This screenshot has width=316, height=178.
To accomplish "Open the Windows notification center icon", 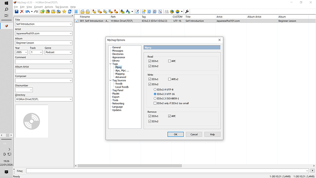I will pyautogui.click(x=6, y=172).
